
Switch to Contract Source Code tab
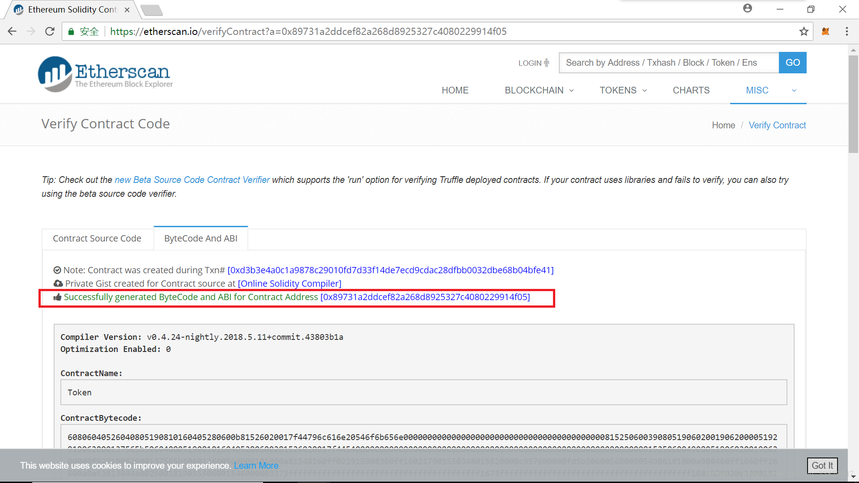[x=97, y=238]
